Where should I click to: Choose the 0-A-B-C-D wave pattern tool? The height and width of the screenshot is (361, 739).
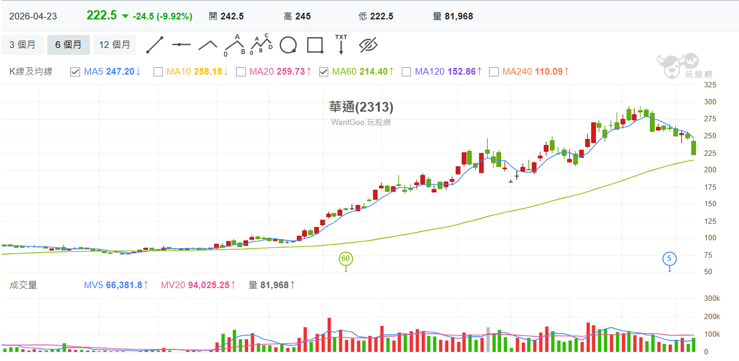(x=261, y=45)
